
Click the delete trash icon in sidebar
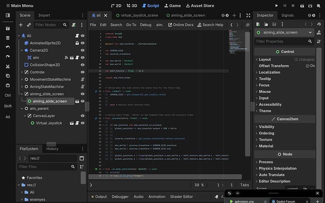(x=8, y=38)
